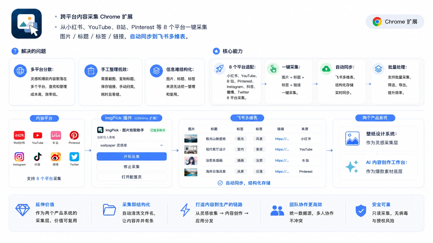
Task: Open the wallpaper 灵感库 table dropdown
Action: coord(132,145)
